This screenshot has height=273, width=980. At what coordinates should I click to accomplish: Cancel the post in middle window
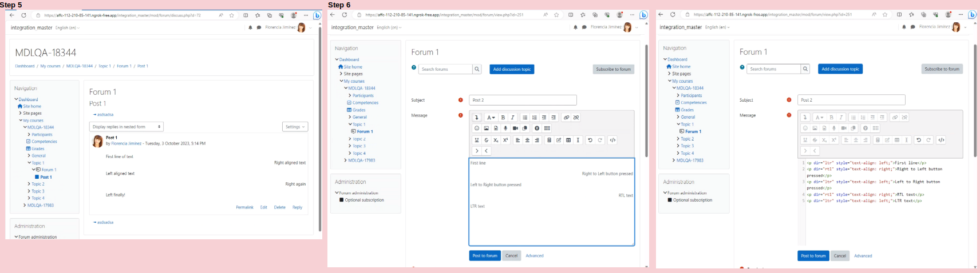[512, 256]
